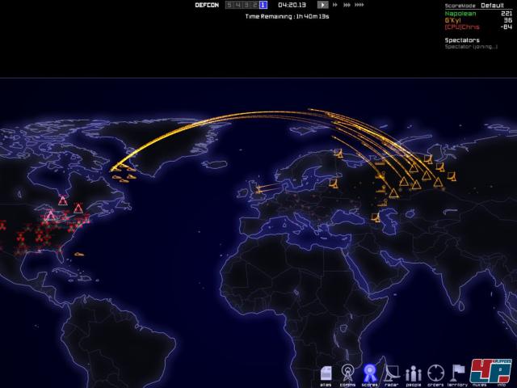
Task: Set game speed to double arrows
Action: click(335, 5)
